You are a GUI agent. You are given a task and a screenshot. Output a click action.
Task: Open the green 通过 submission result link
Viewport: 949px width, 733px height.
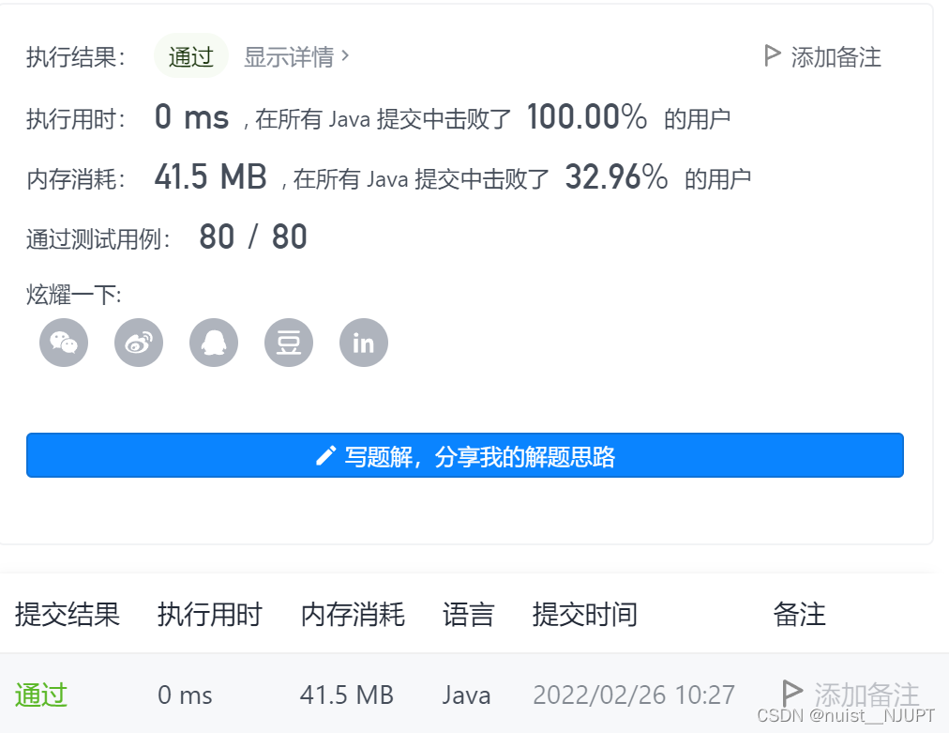(x=41, y=695)
